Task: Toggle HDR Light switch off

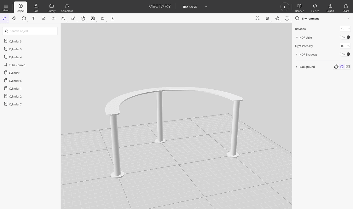Action: [345, 37]
